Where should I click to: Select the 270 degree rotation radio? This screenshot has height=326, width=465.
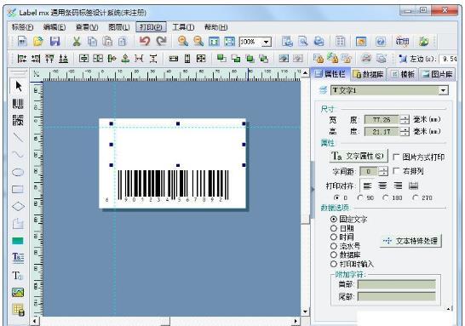pyautogui.click(x=416, y=197)
